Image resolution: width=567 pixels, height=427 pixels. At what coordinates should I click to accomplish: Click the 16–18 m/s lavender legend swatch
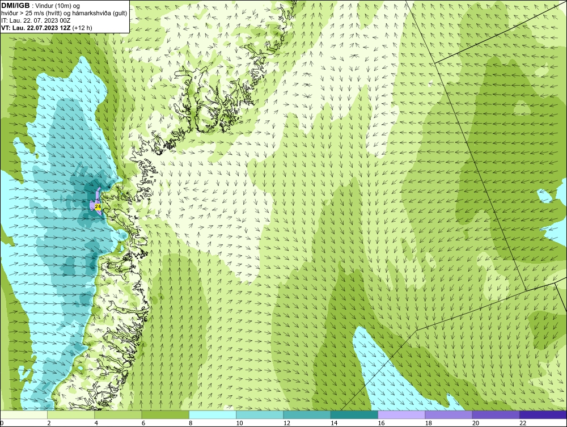tap(401, 415)
